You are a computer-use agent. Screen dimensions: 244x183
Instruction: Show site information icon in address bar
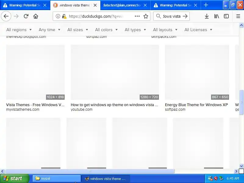(58, 16)
